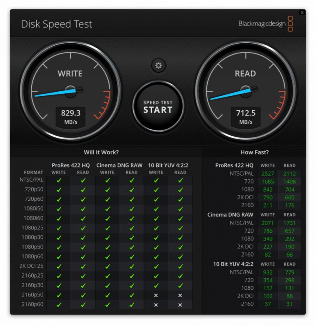Click the 720p50 Cinema DNG write checkmark
The image size is (316, 326).
click(x=107, y=190)
